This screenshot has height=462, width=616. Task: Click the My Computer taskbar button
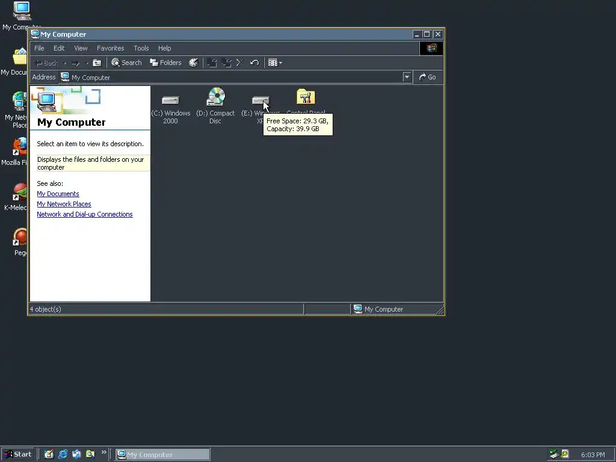tap(162, 455)
